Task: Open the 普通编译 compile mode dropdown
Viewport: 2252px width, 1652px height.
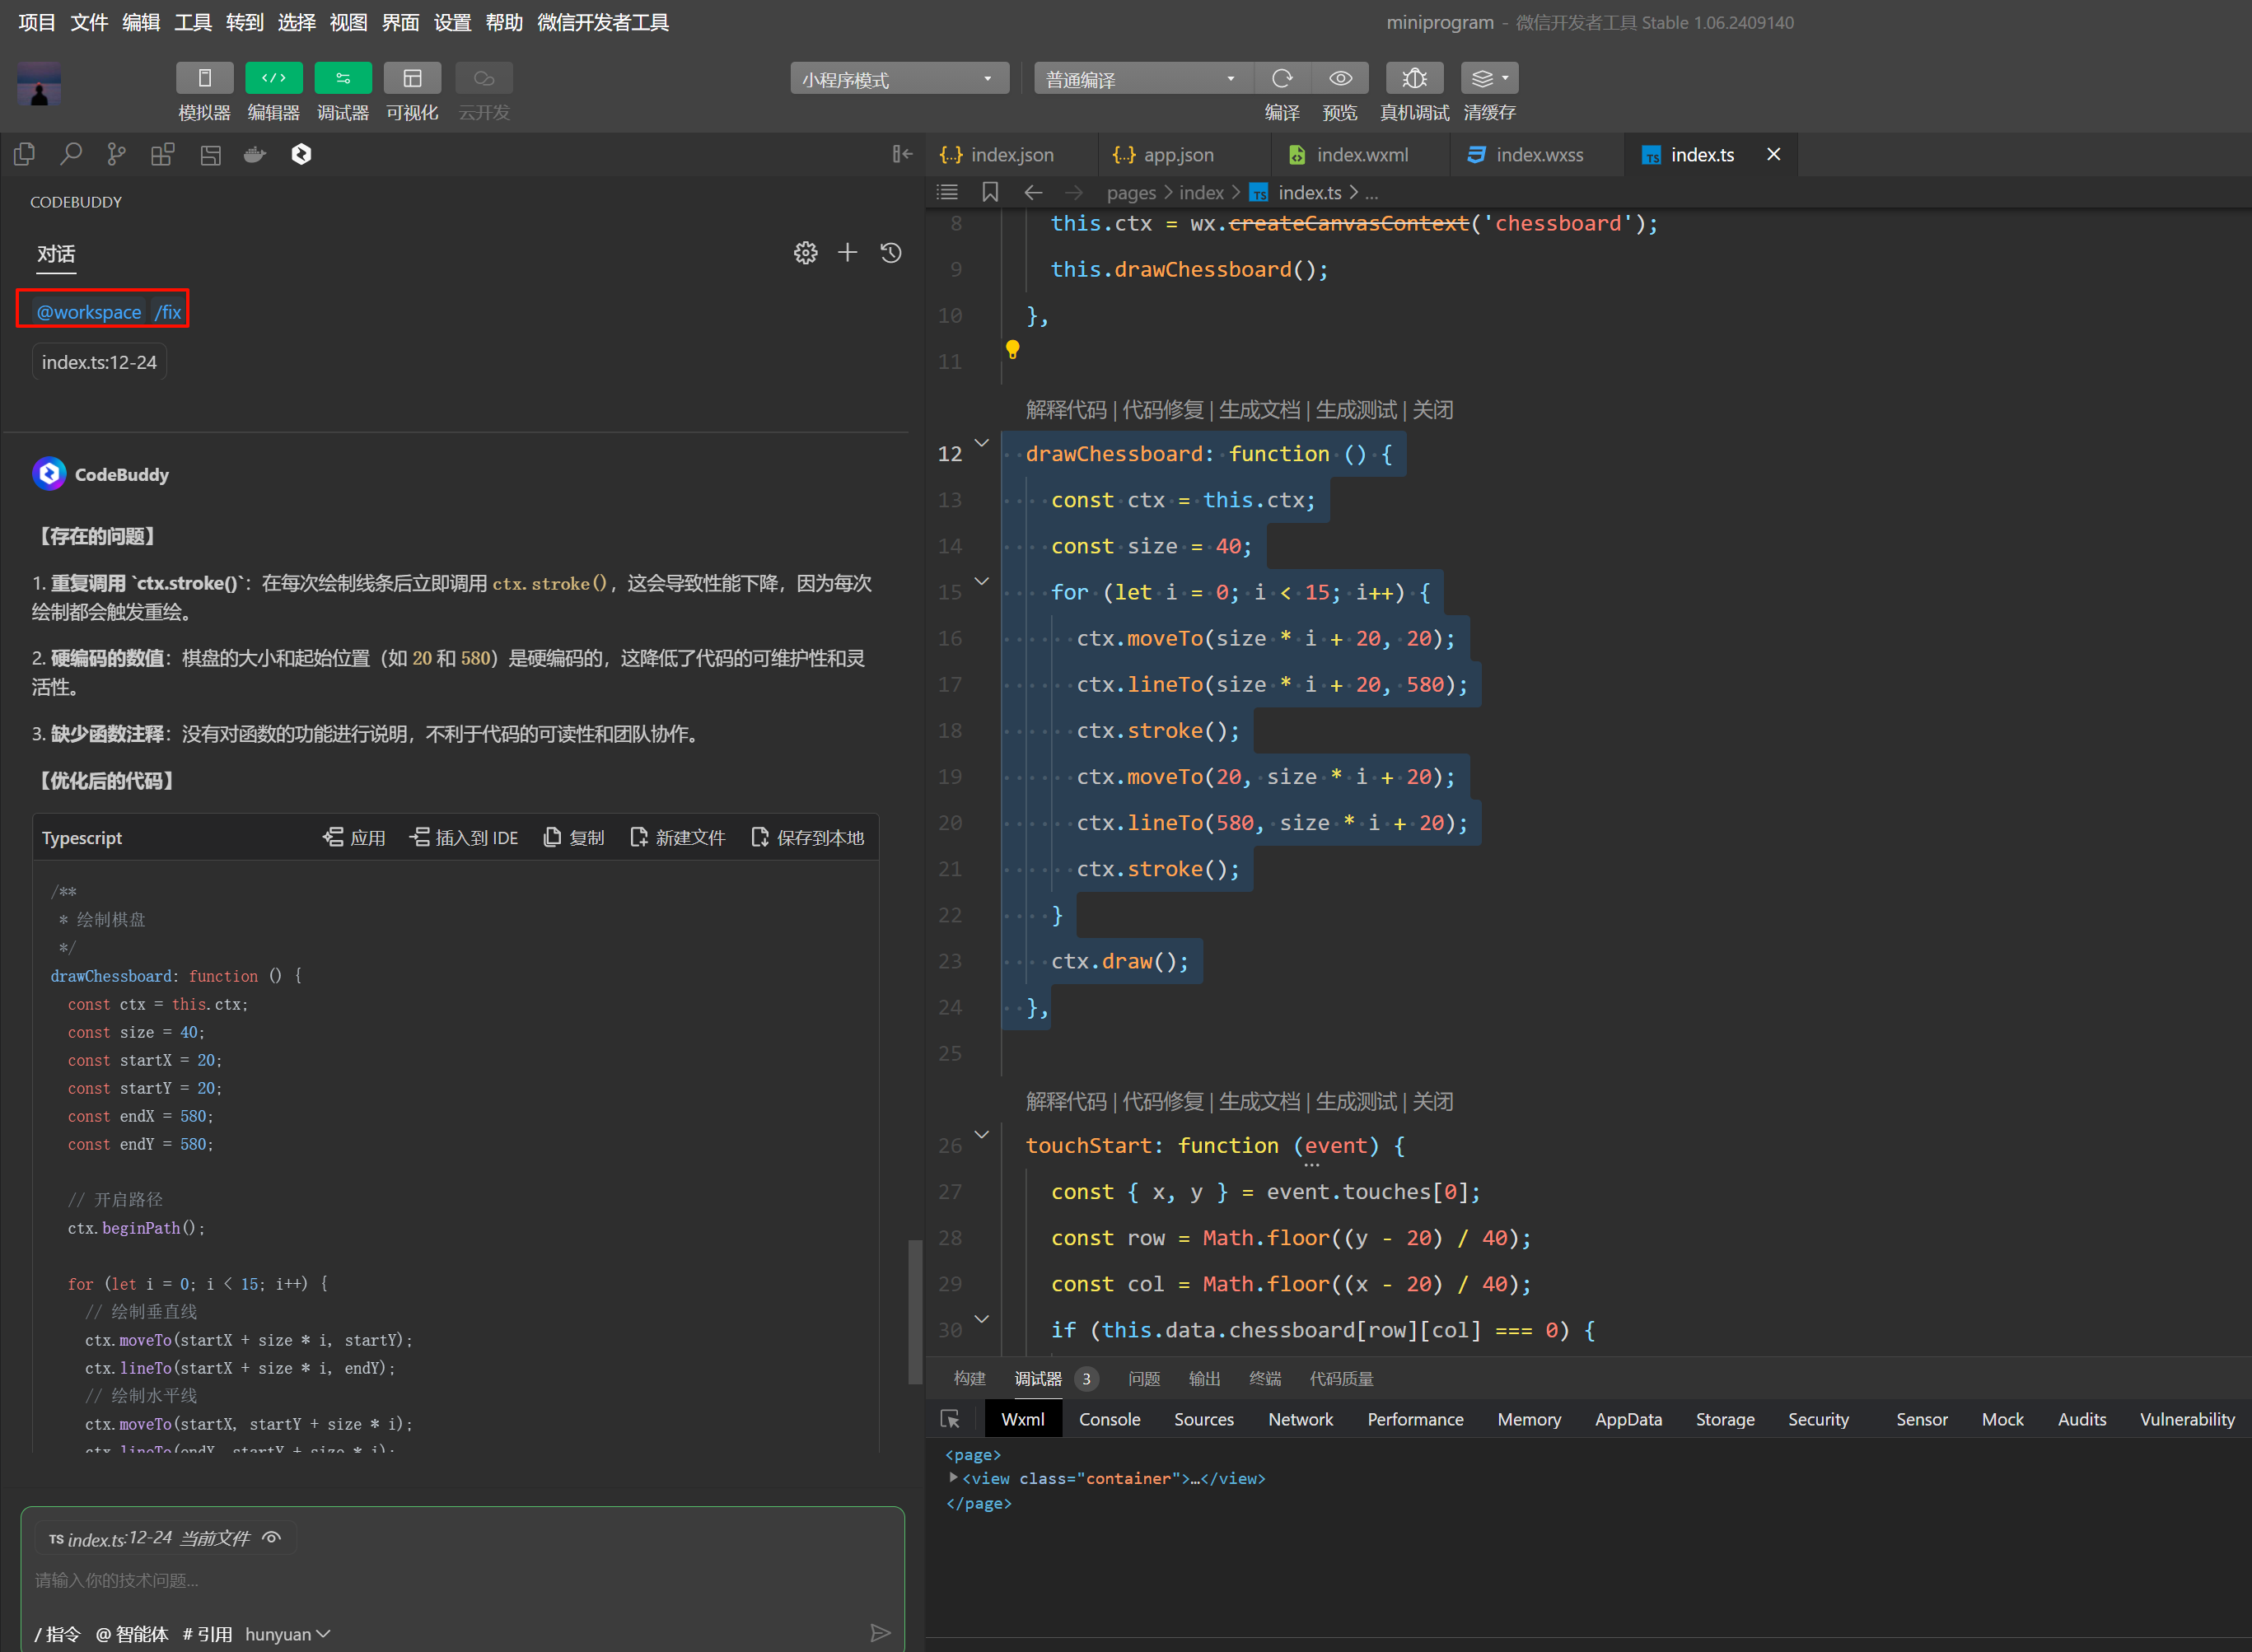Action: click(x=1141, y=79)
